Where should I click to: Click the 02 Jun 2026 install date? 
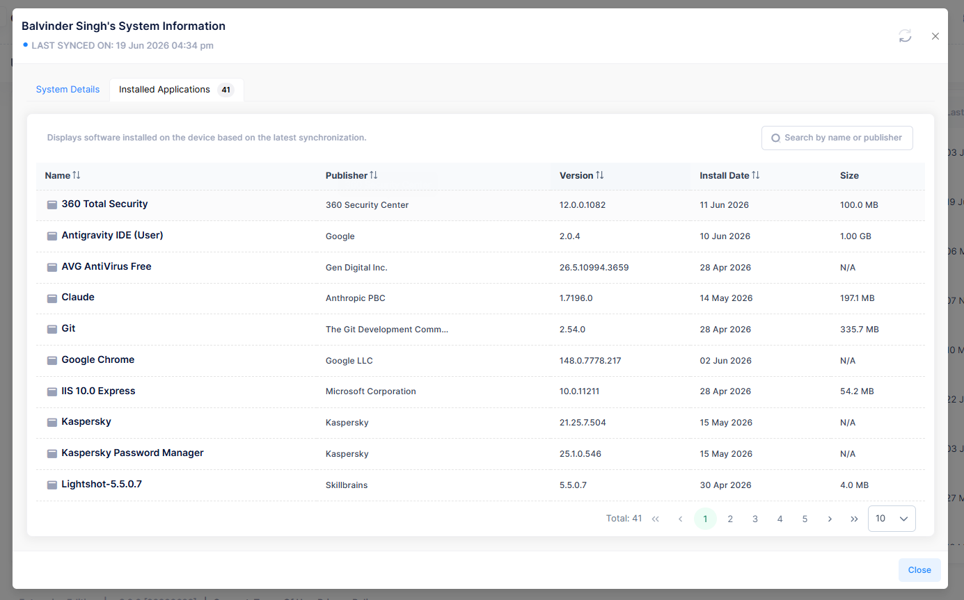tap(726, 361)
